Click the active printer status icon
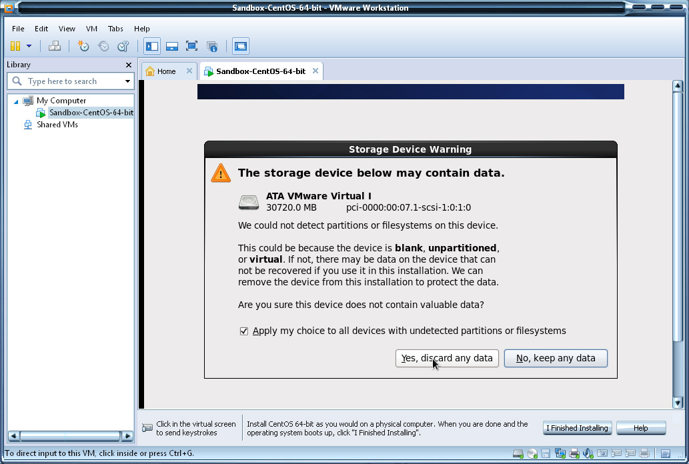 [x=574, y=453]
